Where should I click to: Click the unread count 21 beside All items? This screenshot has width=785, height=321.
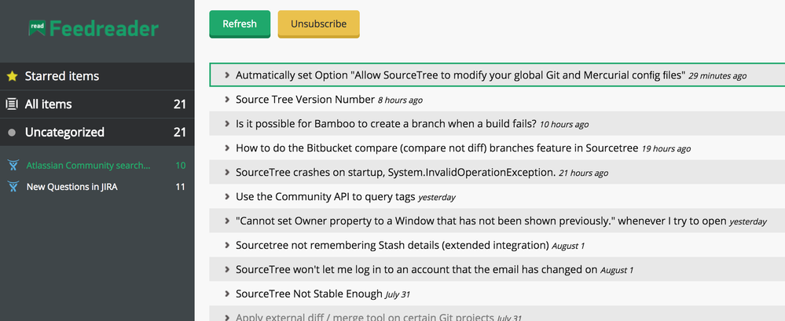[180, 104]
